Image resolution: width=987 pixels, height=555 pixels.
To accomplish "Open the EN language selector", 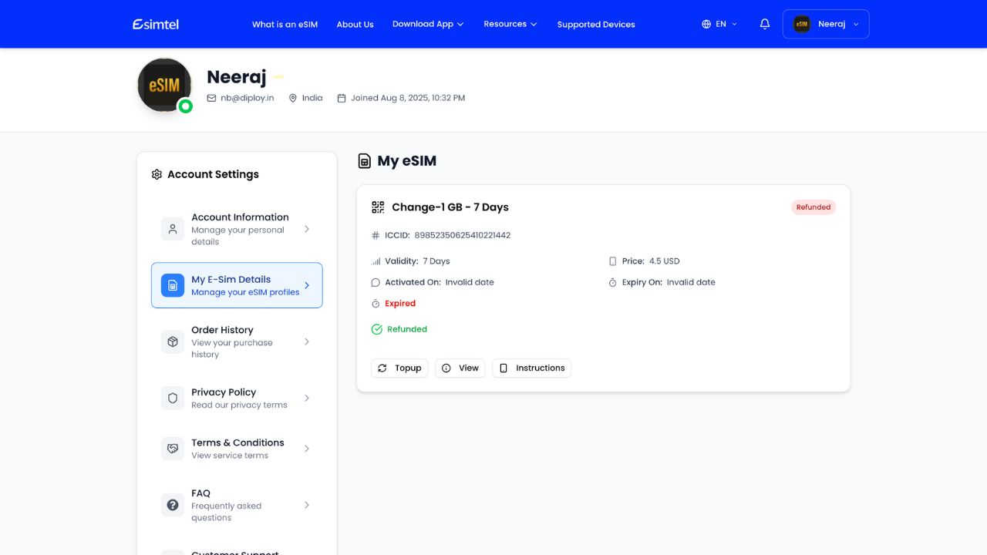I will point(719,24).
